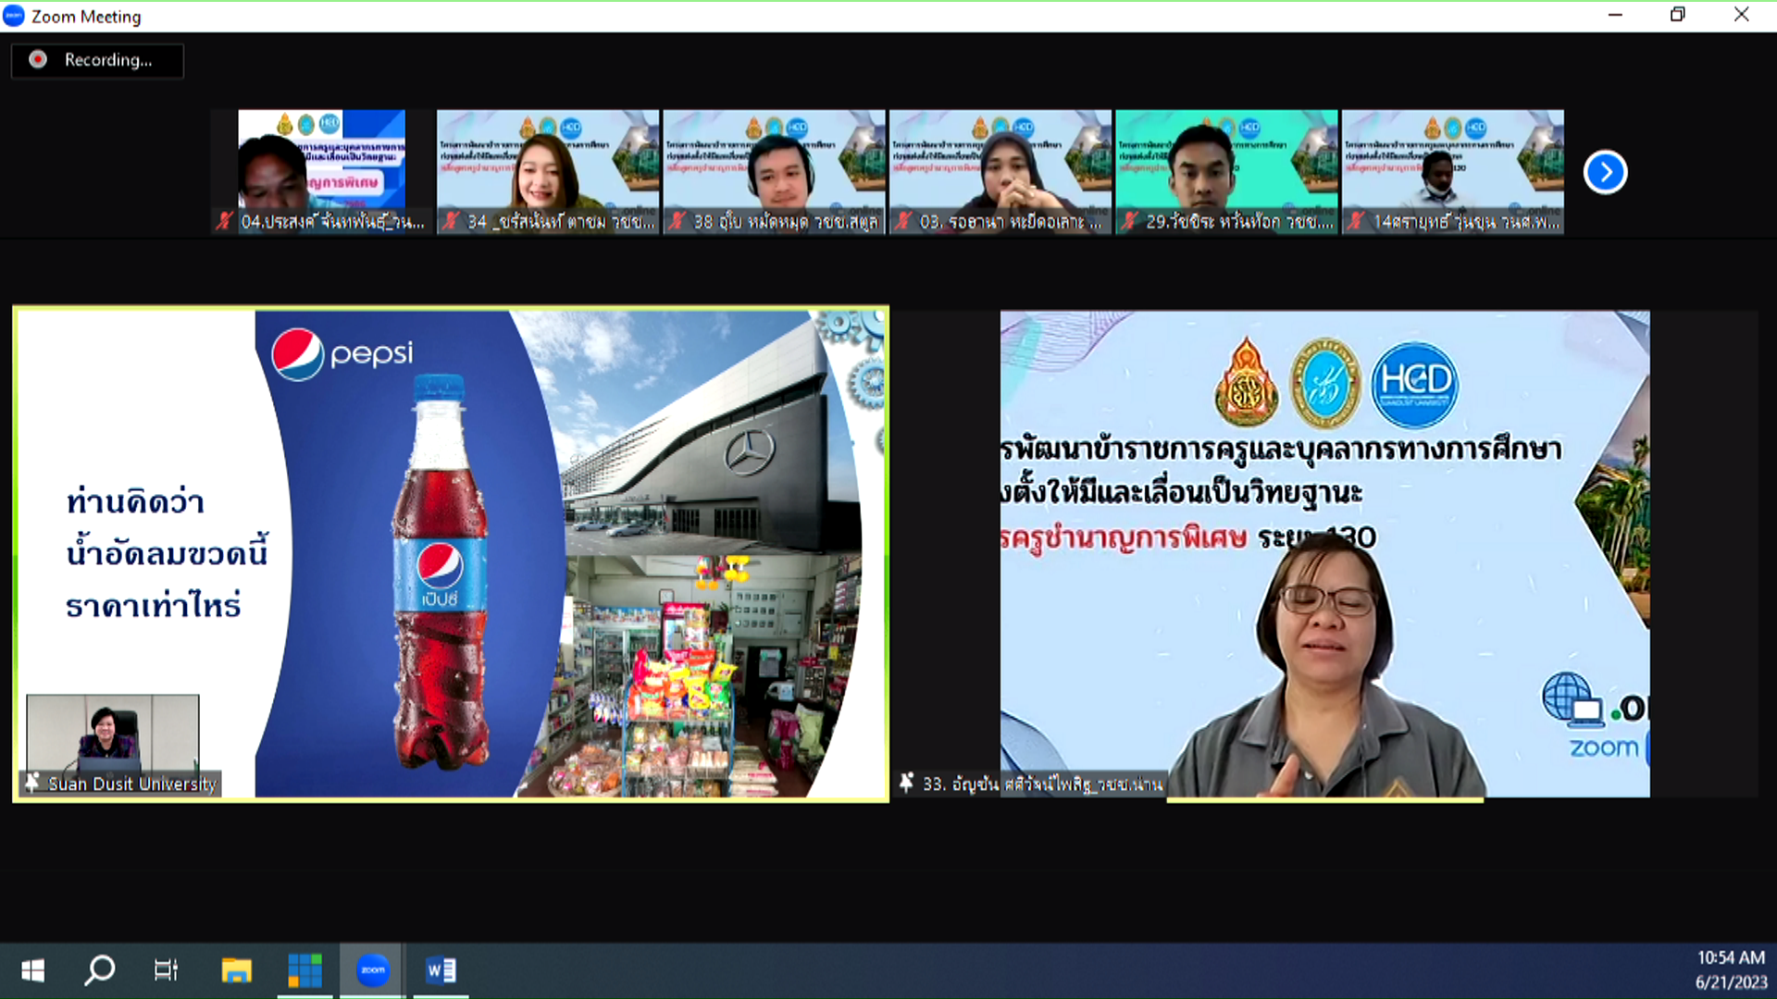
Task: Click pin icon beside Suan Dusit University
Action: click(32, 783)
